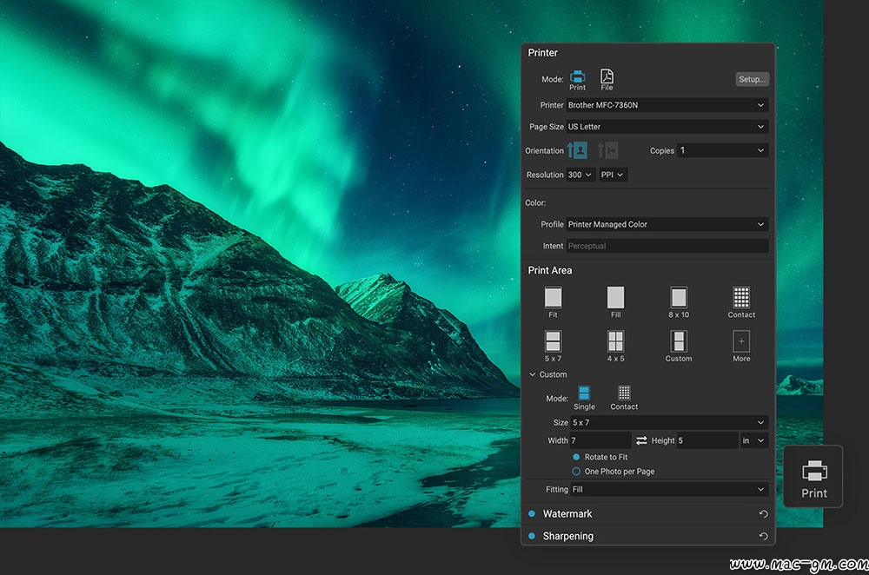Swap width and height values
The width and height of the screenshot is (869, 575).
[641, 440]
